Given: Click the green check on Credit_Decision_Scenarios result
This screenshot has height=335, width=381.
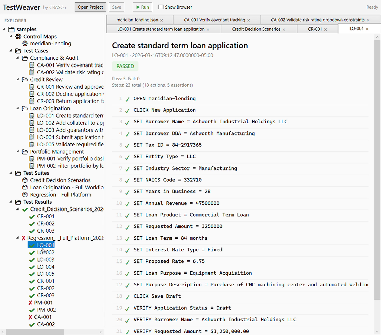Looking at the screenshot, I should 25,209.
